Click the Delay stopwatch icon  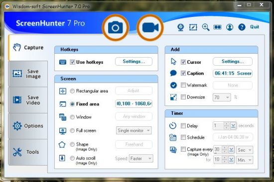[173, 125]
